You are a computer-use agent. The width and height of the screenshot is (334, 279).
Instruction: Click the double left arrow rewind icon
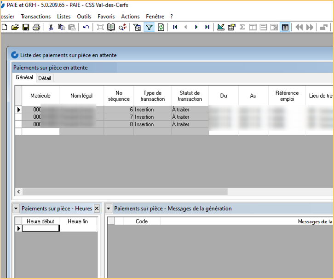coord(299,27)
